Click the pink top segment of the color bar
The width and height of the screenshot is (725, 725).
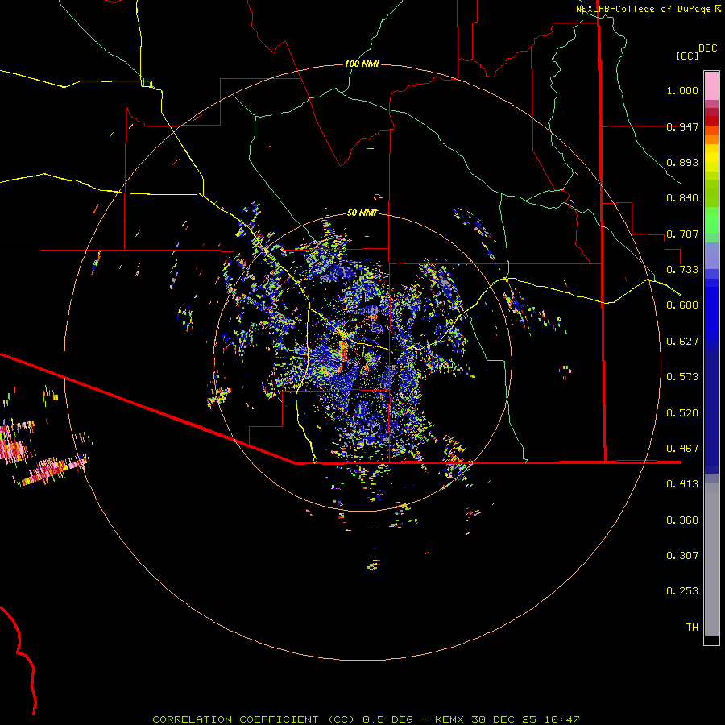tap(711, 85)
